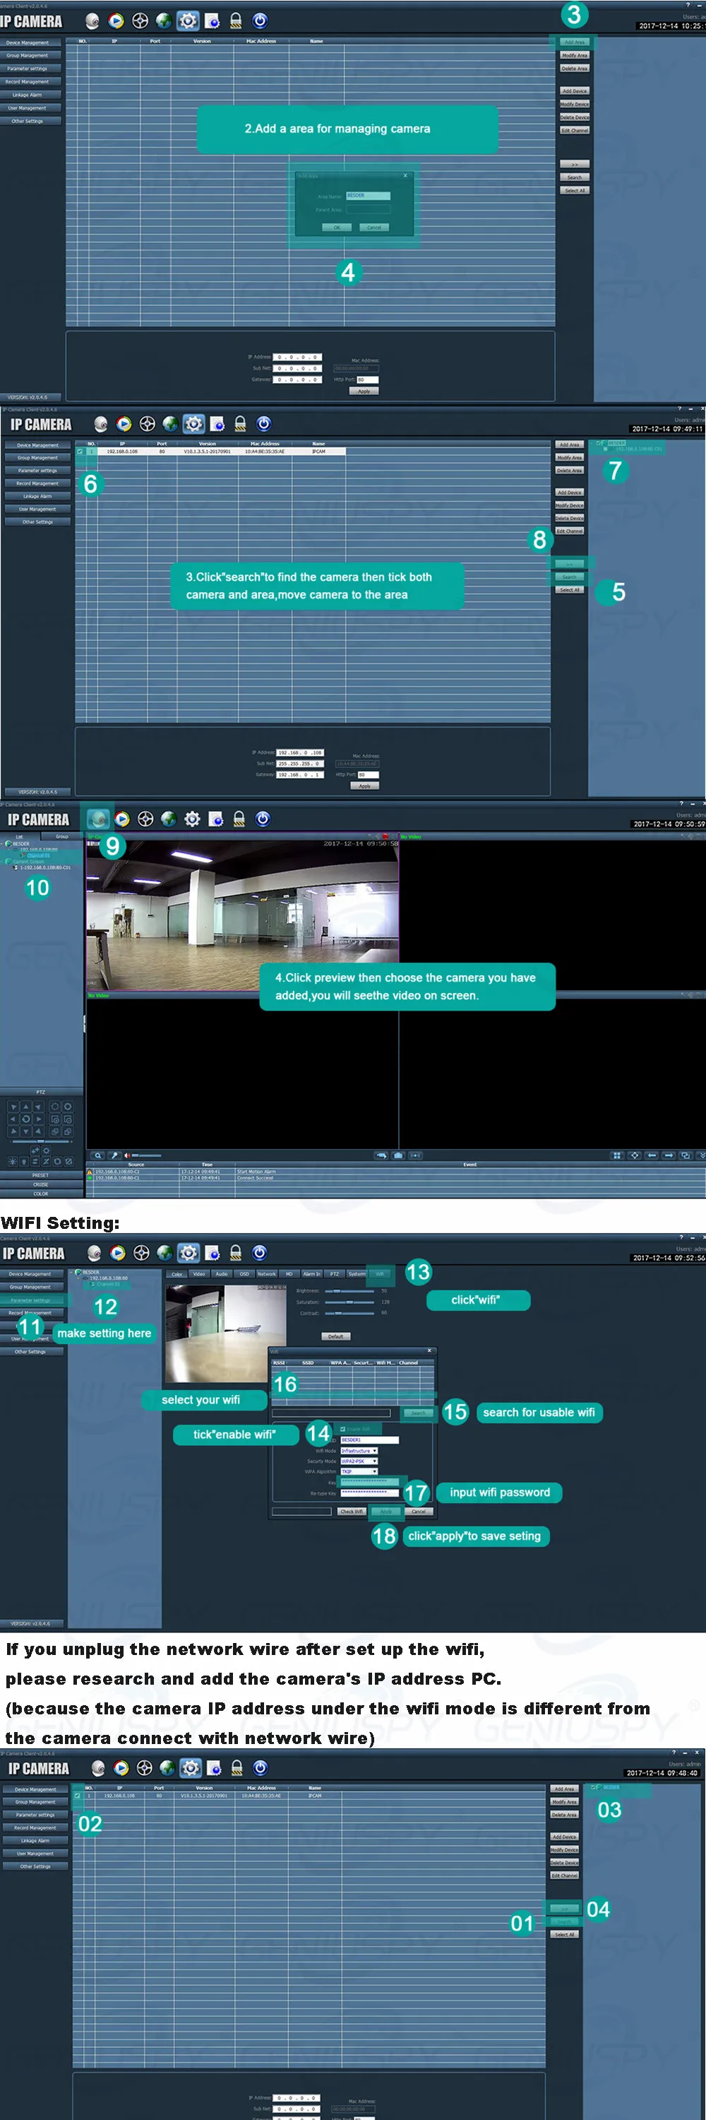Open Playback icon in the top screenshot toolbar
Screen dimensions: 706x2120
tap(116, 21)
